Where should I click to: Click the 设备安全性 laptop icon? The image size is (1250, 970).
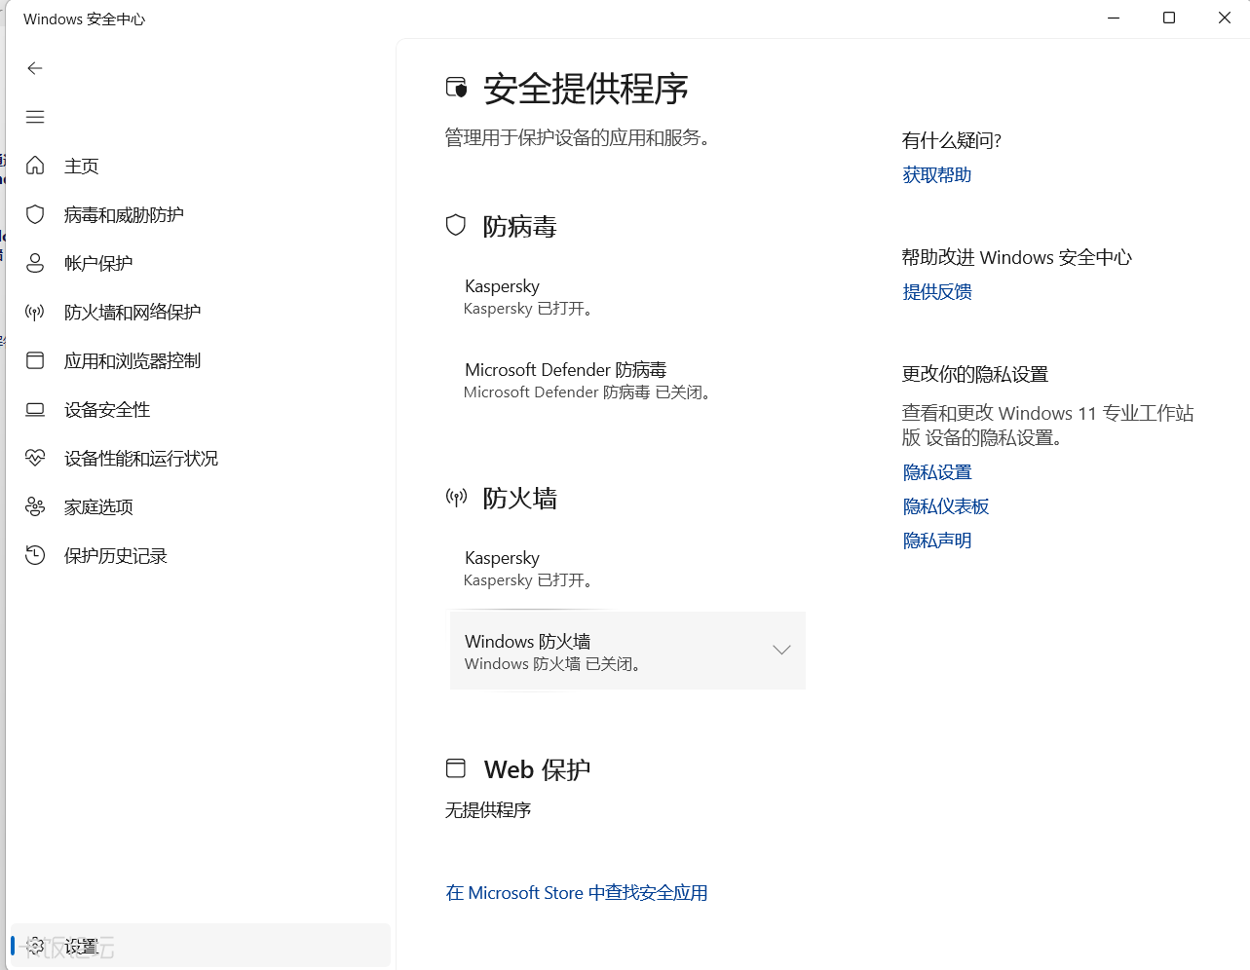coord(35,409)
